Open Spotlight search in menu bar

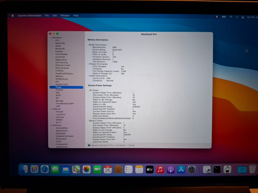pos(237,17)
